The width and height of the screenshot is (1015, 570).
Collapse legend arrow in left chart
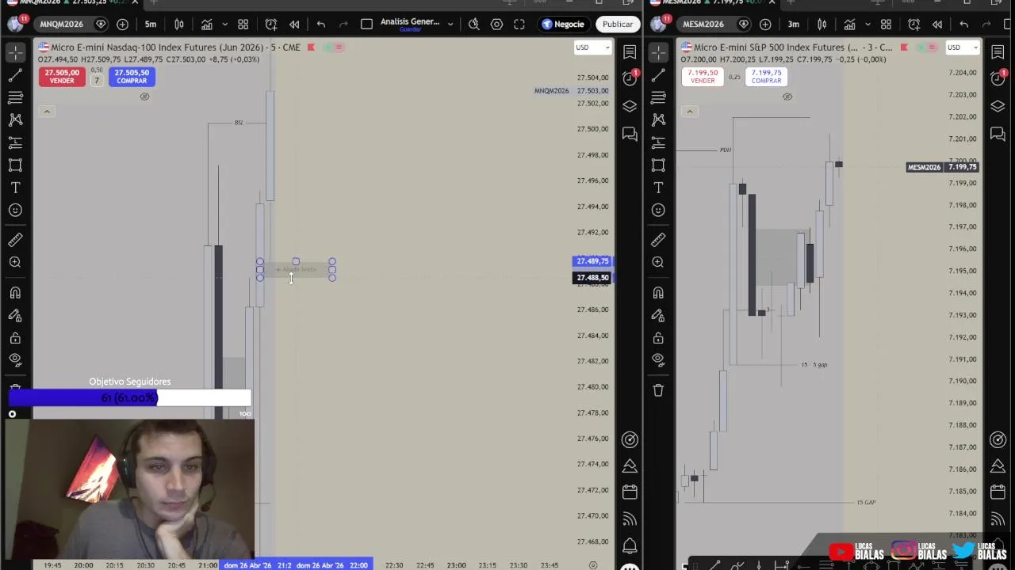(x=47, y=111)
